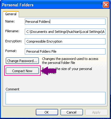Image resolution: width=111 pixels, height=119 pixels.
Task: Click the purple arrow annotation
Action: click(x=48, y=71)
